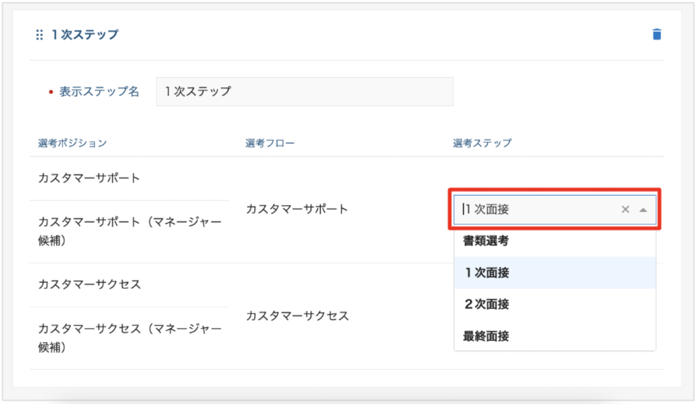Click the 選考ポジション column header
The width and height of the screenshot is (699, 404).
(x=72, y=143)
